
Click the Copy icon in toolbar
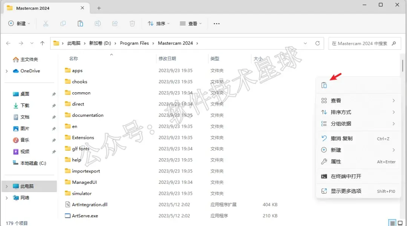point(63,24)
